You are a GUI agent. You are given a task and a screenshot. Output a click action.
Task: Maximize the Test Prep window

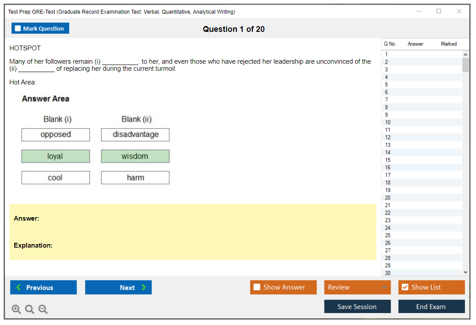click(x=439, y=11)
